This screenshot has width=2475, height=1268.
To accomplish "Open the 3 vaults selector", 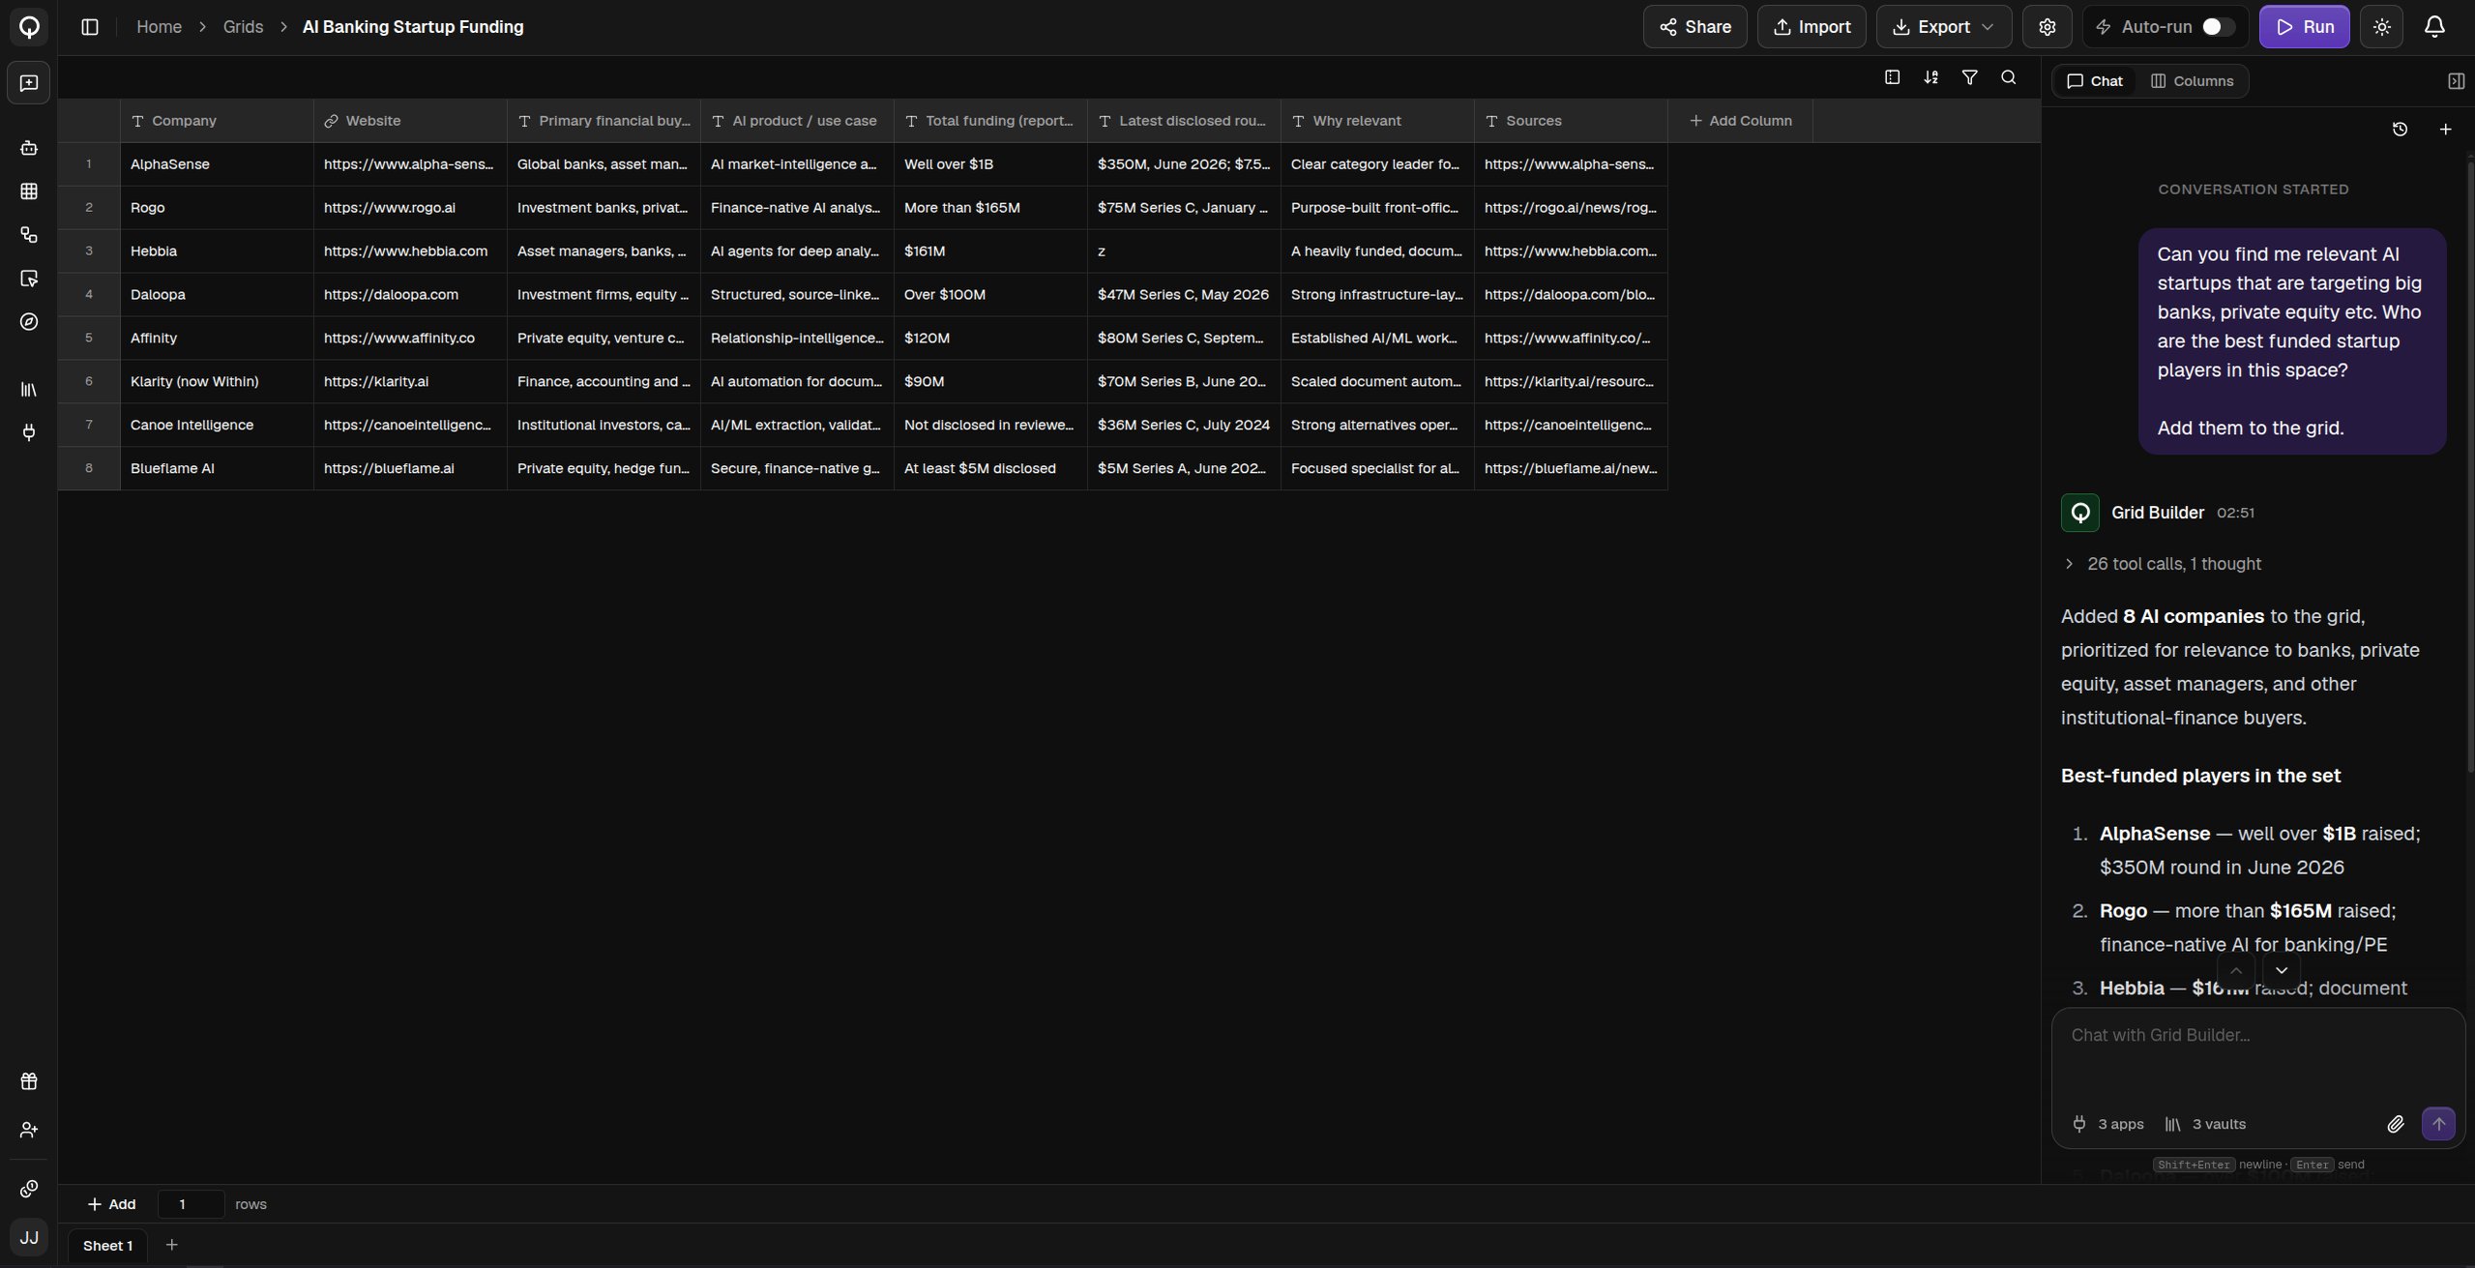I will click(x=2204, y=1124).
